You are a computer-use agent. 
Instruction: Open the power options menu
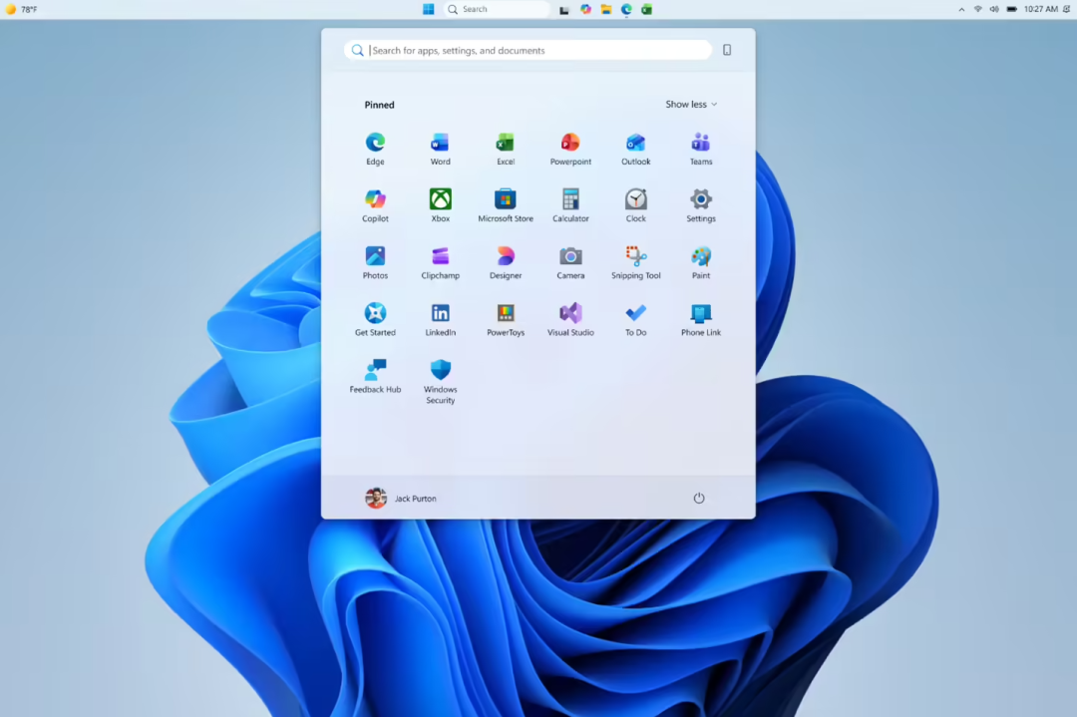point(698,498)
